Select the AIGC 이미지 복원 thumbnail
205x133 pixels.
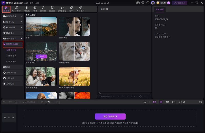pos(75,76)
